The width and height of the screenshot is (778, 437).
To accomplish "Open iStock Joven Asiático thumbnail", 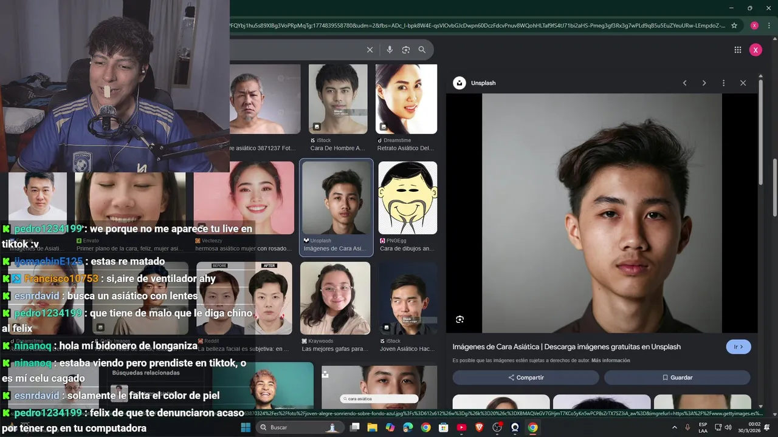I will click(x=407, y=298).
